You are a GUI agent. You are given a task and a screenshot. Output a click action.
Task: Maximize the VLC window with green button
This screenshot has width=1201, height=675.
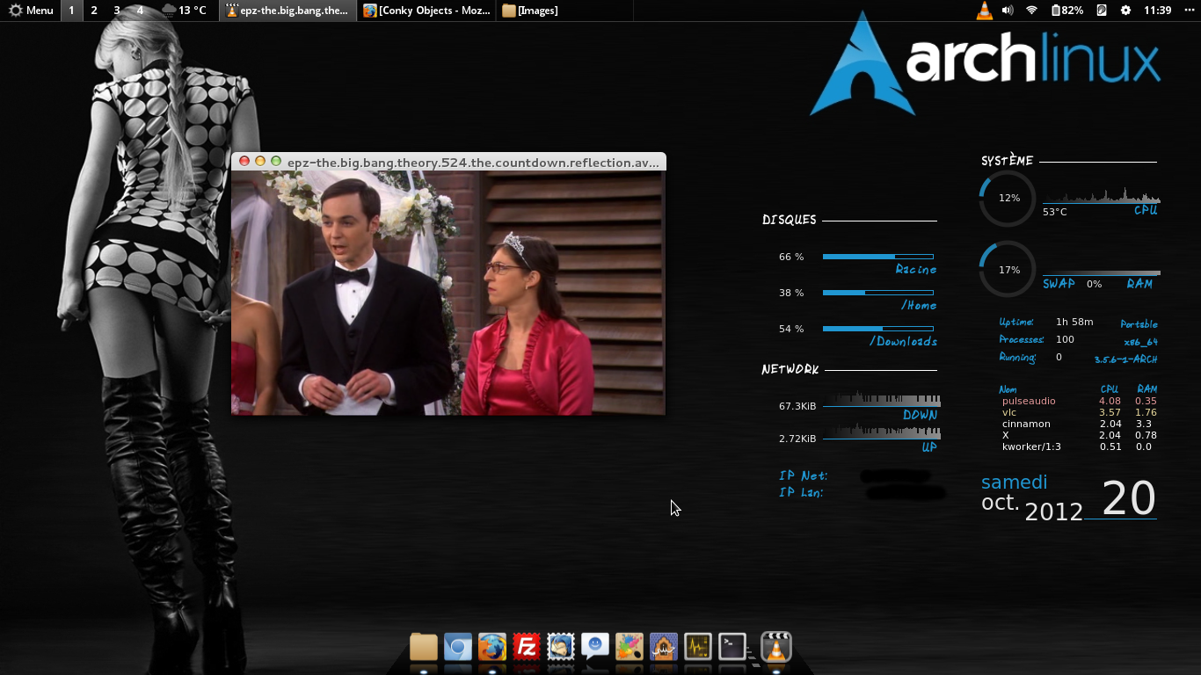point(276,162)
